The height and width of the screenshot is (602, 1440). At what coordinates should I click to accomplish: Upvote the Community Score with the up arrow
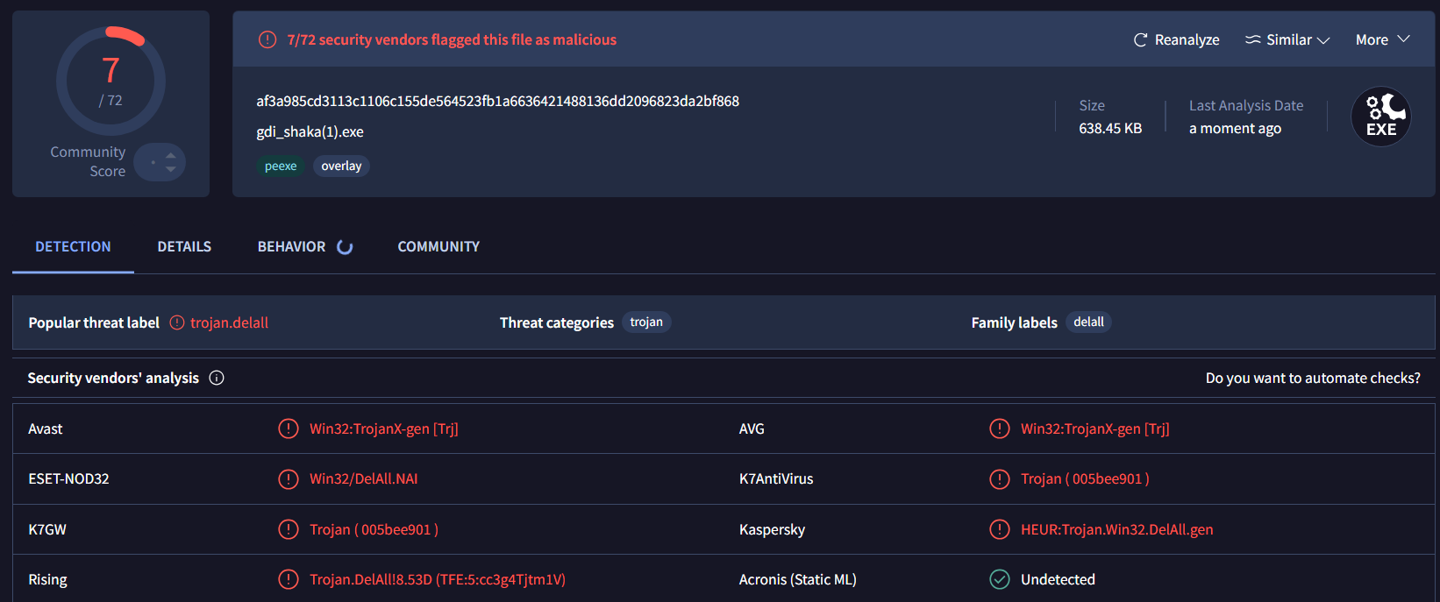pyautogui.click(x=171, y=155)
